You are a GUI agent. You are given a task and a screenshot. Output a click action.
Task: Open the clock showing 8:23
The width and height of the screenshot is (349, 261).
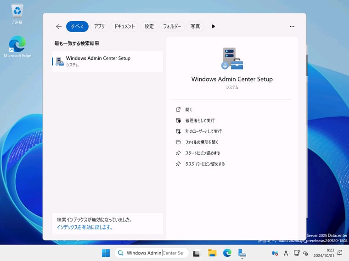coord(324,253)
